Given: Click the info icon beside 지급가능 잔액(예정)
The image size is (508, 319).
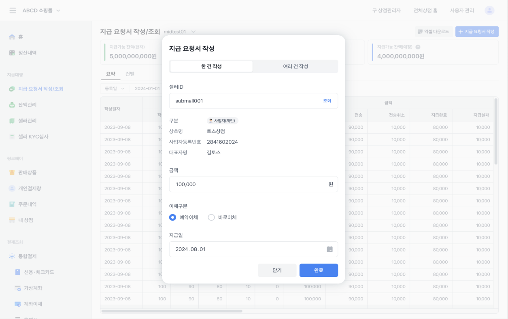Looking at the screenshot, I should (418, 47).
